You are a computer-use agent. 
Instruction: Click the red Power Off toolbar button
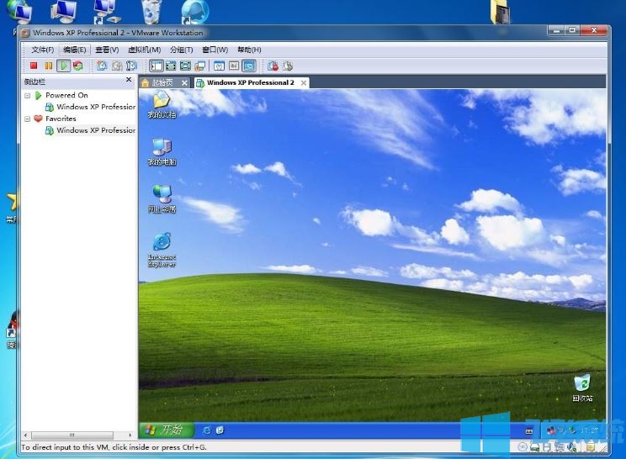click(x=34, y=66)
